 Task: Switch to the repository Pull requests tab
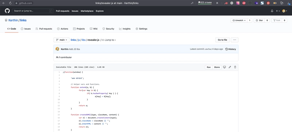click(x=44, y=29)
